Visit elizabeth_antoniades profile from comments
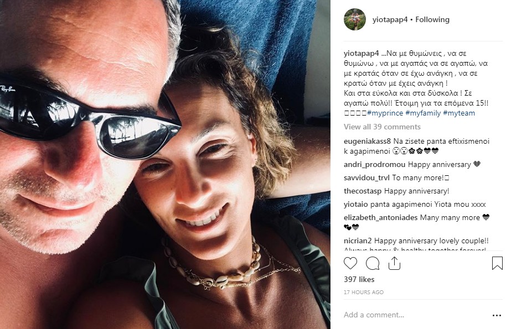The width and height of the screenshot is (506, 329). click(381, 217)
